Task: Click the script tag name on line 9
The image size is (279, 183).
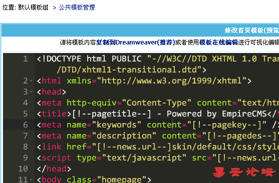Action: click(57, 158)
